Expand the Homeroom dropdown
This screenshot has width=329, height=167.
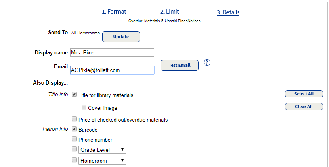pyautogui.click(x=103, y=161)
